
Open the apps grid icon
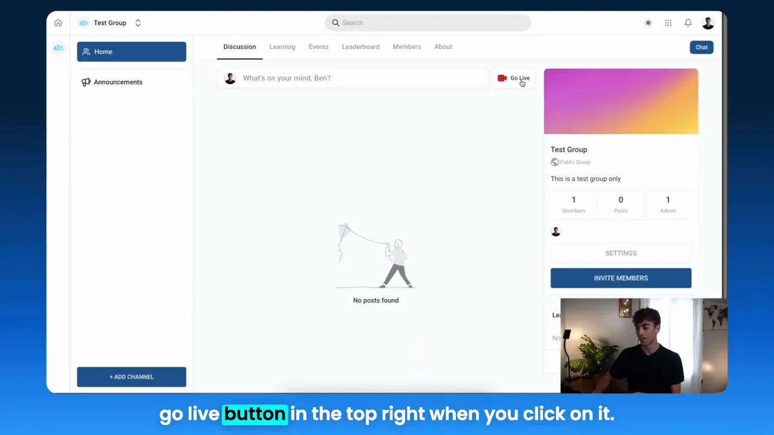pos(668,22)
